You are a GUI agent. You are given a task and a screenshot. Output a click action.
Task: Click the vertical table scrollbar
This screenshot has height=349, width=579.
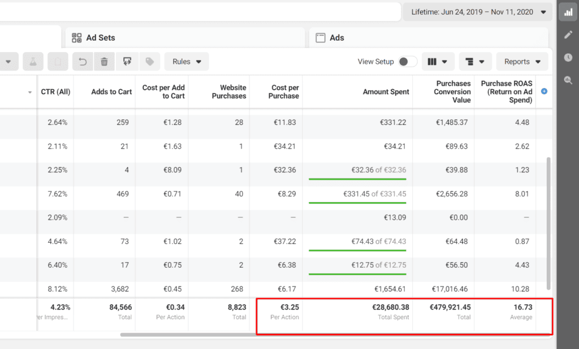coord(548,223)
